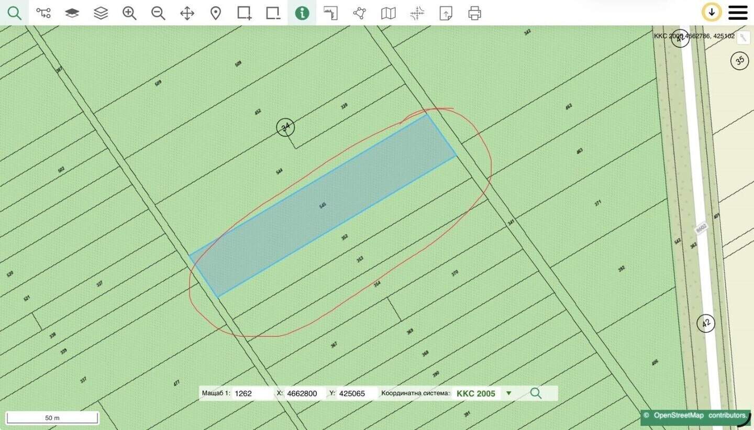The image size is (754, 430).
Task: Open the outlined layers list icon
Action: point(101,13)
